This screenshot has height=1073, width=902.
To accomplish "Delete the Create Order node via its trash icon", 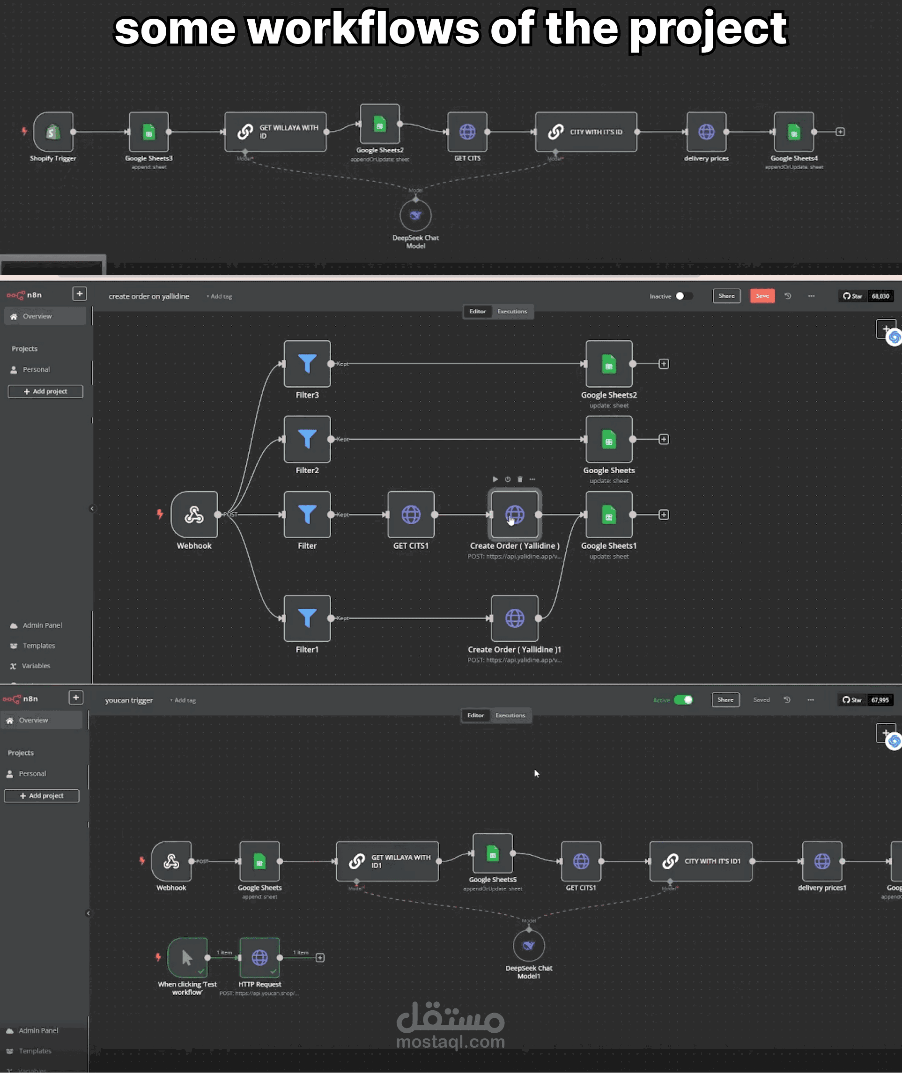I will 520,479.
